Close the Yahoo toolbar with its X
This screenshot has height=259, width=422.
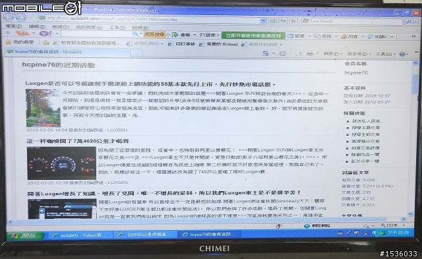click(x=7, y=32)
